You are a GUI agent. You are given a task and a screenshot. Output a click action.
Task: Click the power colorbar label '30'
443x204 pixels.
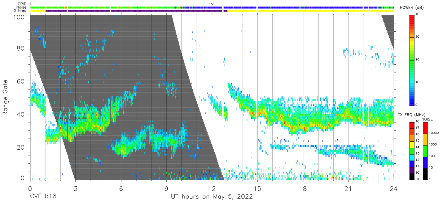click(418, 37)
